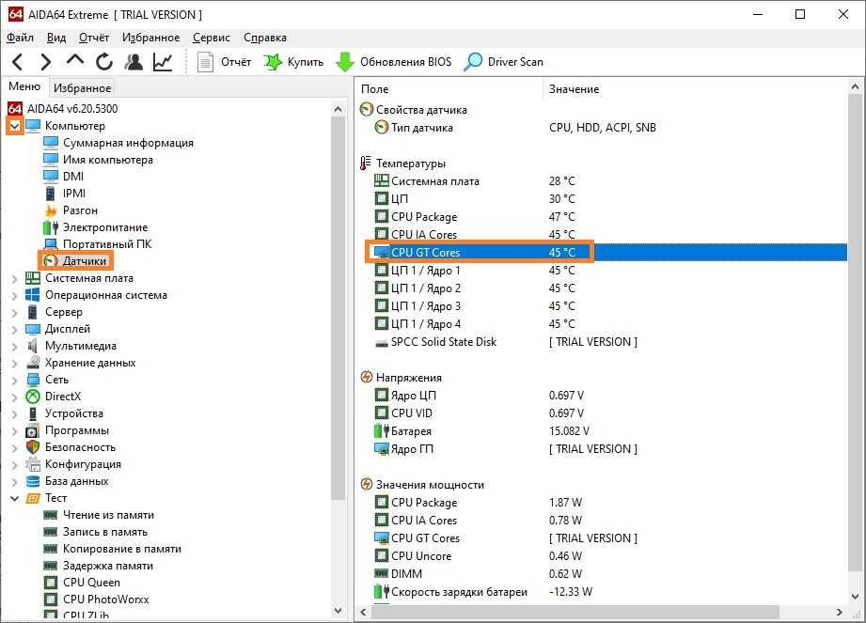The height and width of the screenshot is (623, 866).
Task: Expand the Системная плата tree node
Action: click(14, 278)
